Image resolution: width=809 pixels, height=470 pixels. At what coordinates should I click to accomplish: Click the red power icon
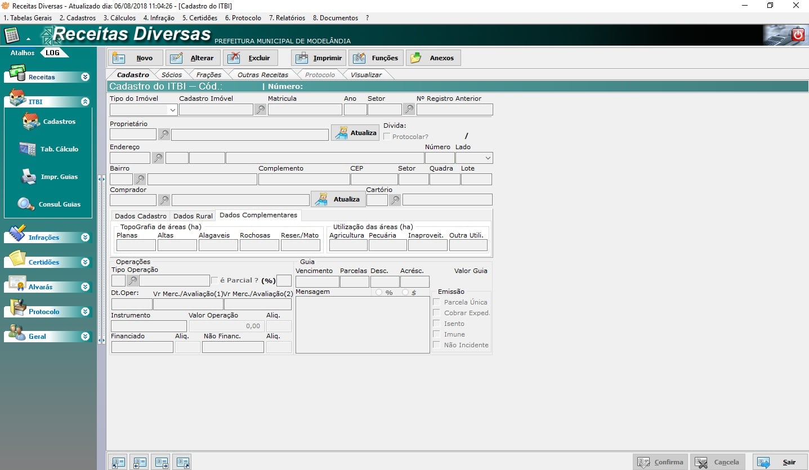[x=798, y=35]
